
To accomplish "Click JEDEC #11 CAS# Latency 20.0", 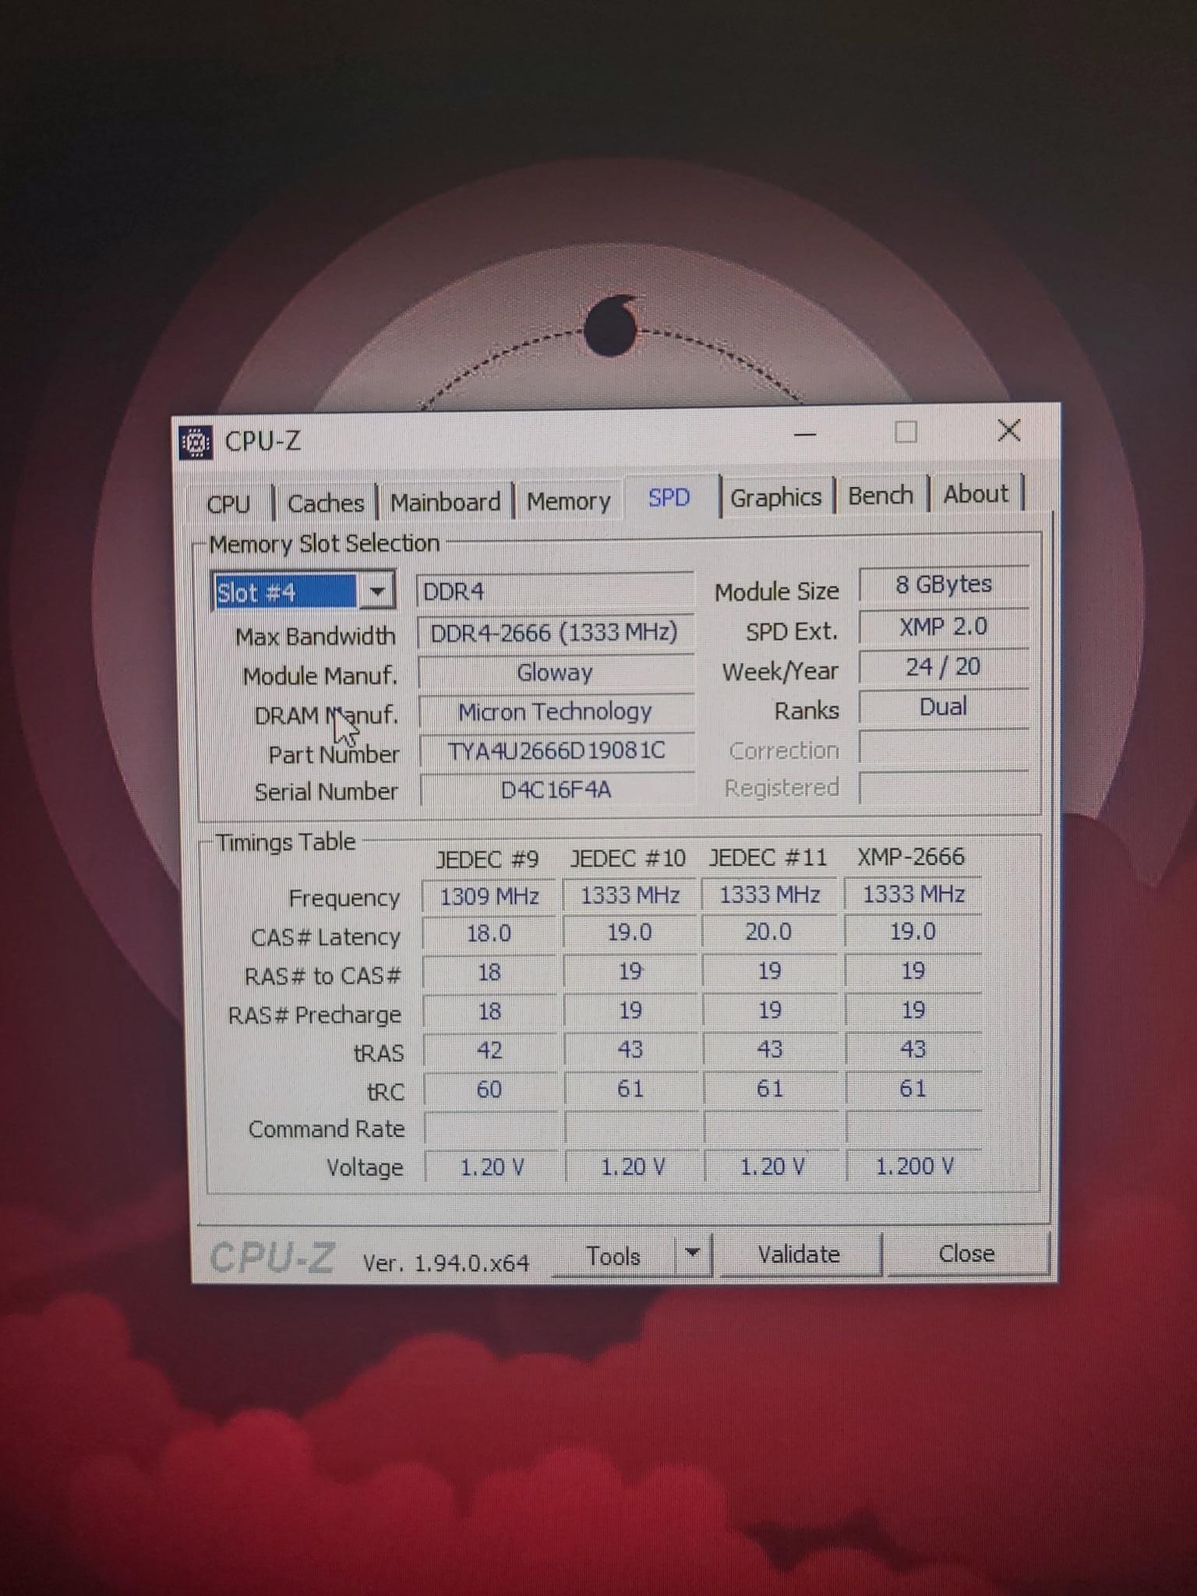I will click(769, 932).
